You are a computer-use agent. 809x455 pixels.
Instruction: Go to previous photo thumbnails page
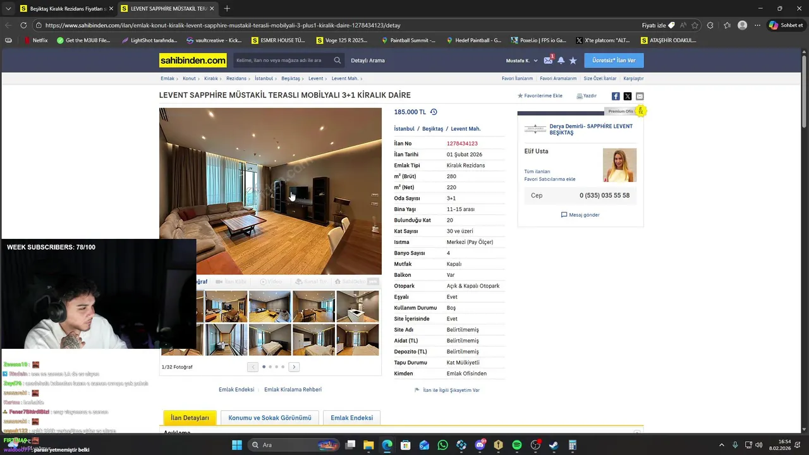(x=253, y=367)
